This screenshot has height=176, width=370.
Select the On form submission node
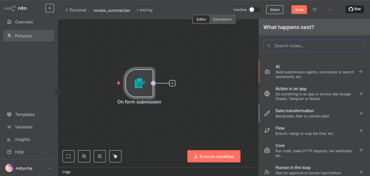coord(139,83)
